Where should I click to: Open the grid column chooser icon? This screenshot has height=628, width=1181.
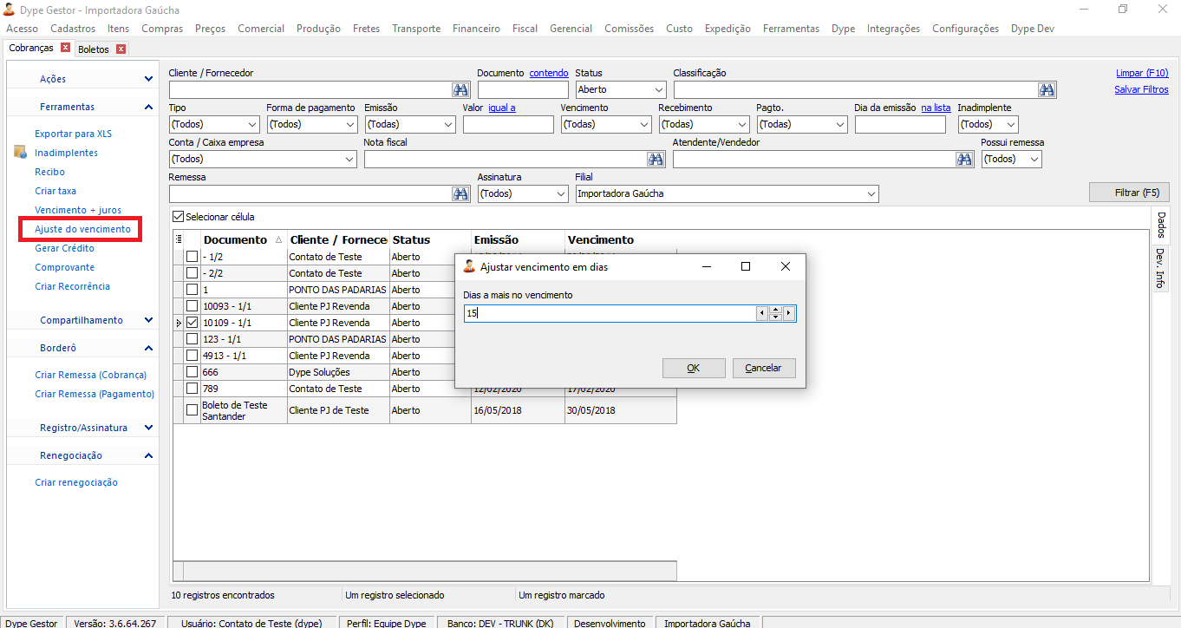[x=179, y=239]
